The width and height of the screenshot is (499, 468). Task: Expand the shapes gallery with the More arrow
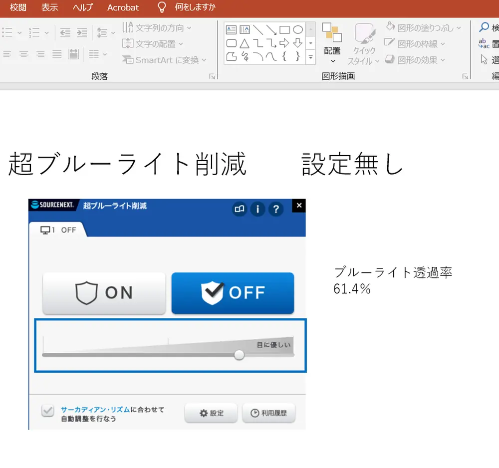310,57
